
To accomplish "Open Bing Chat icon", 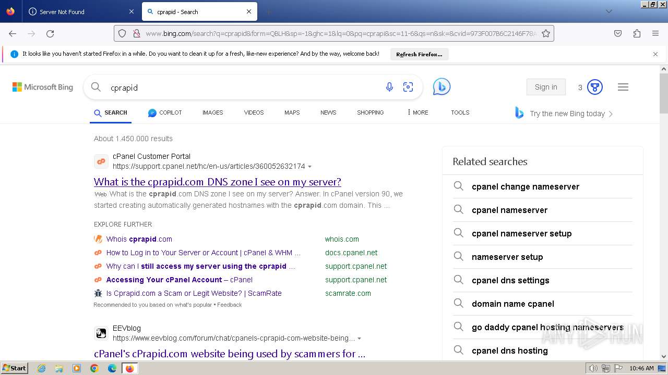I will (x=442, y=87).
